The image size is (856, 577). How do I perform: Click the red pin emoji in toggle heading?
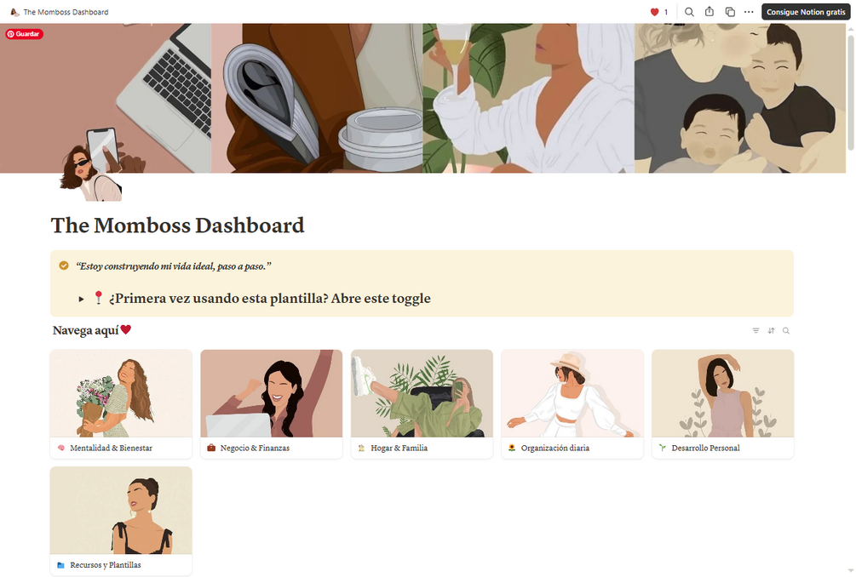(98, 298)
